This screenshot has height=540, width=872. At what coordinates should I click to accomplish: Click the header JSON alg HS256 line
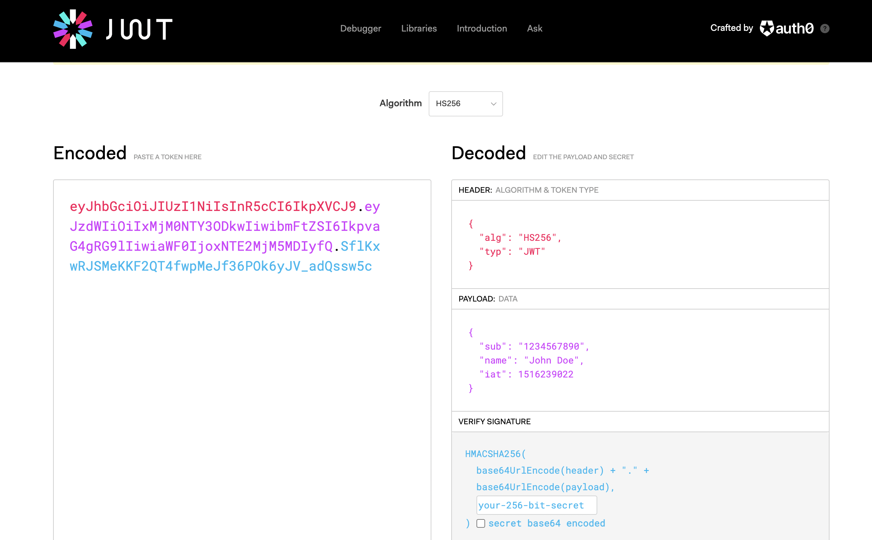pos(520,238)
